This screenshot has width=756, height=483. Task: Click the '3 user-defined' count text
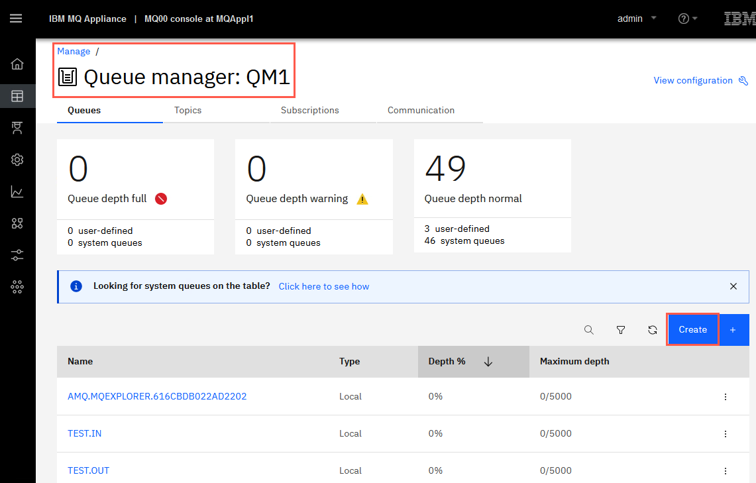[457, 229]
